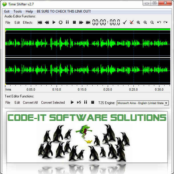Click Convert All

(x=30, y=103)
